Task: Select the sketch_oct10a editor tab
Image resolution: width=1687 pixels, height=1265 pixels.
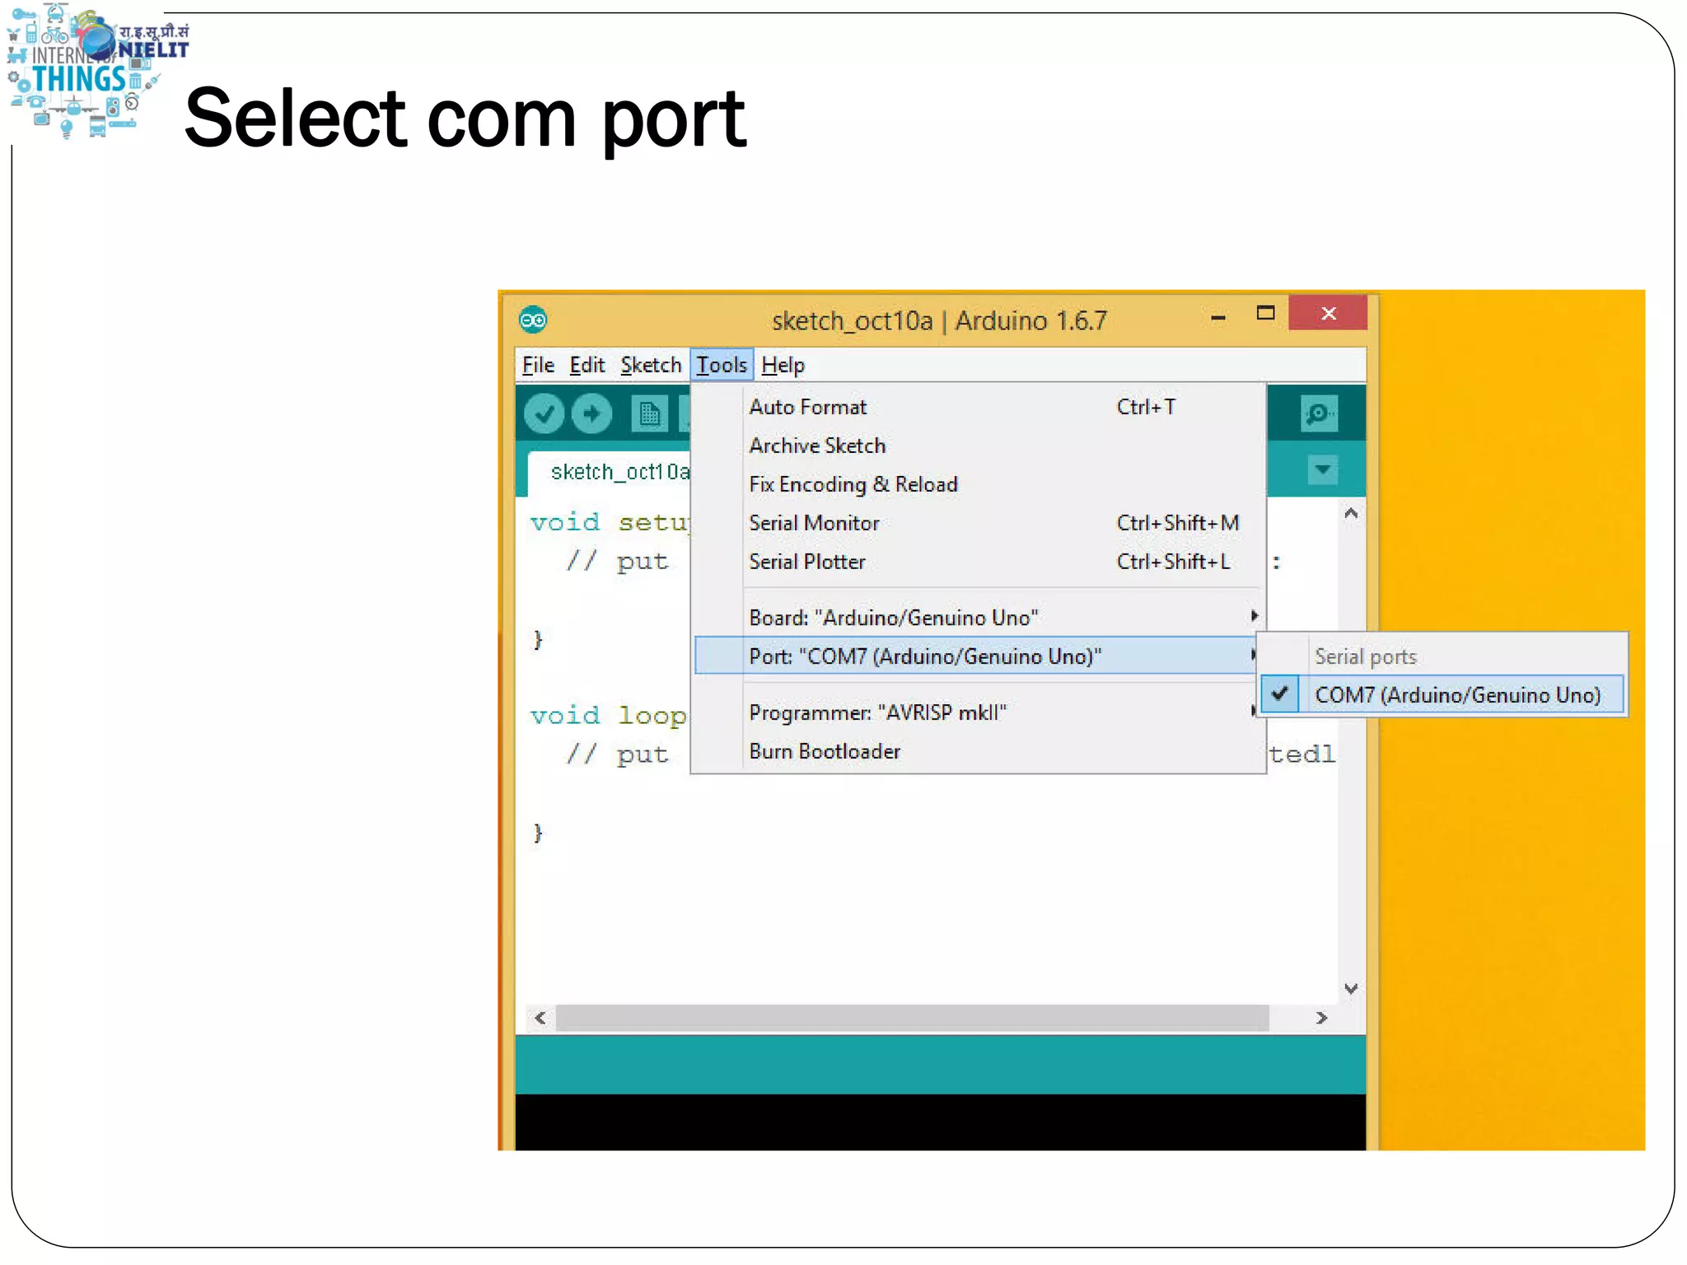Action: pyautogui.click(x=618, y=472)
